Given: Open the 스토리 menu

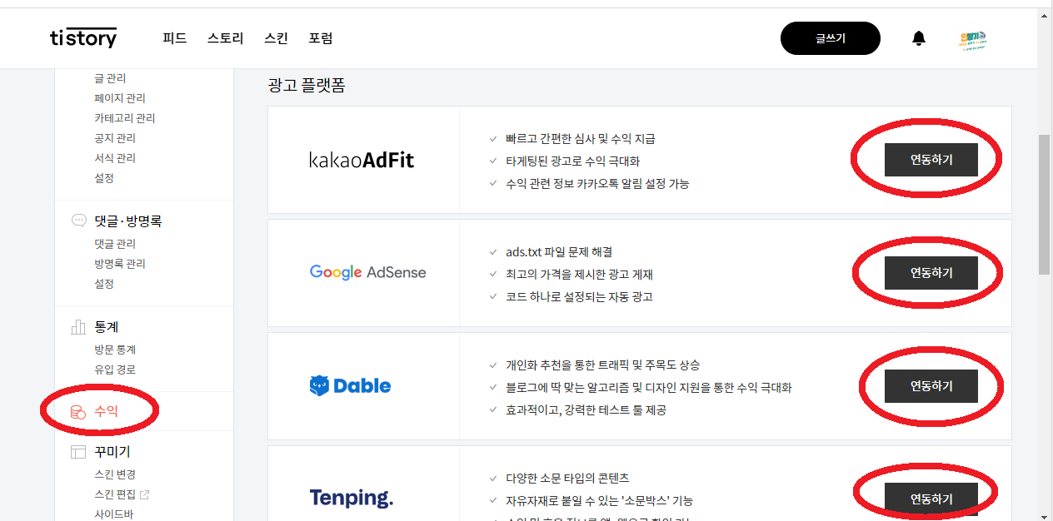Looking at the screenshot, I should [226, 38].
